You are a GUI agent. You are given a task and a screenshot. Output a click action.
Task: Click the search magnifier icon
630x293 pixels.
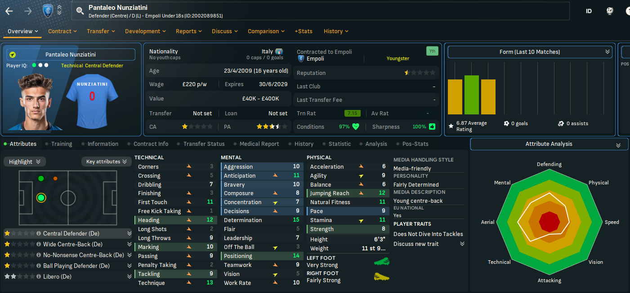pyautogui.click(x=80, y=11)
